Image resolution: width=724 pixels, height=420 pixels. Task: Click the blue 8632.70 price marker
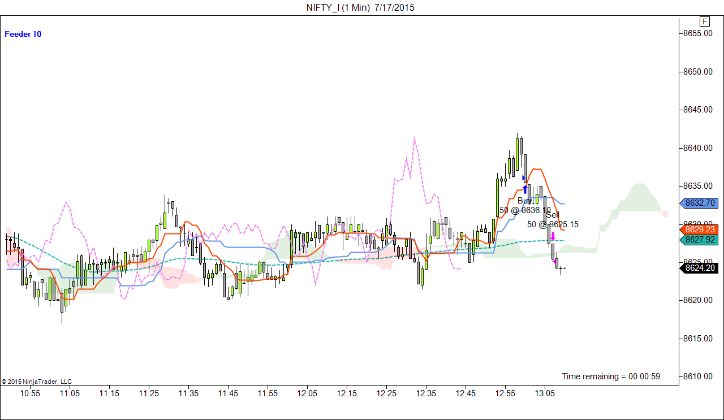point(700,203)
